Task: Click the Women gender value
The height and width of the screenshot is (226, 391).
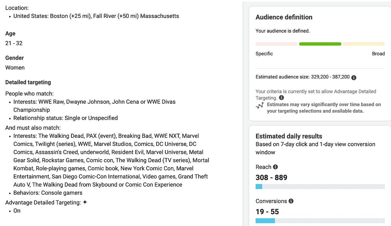Action: coord(15,68)
